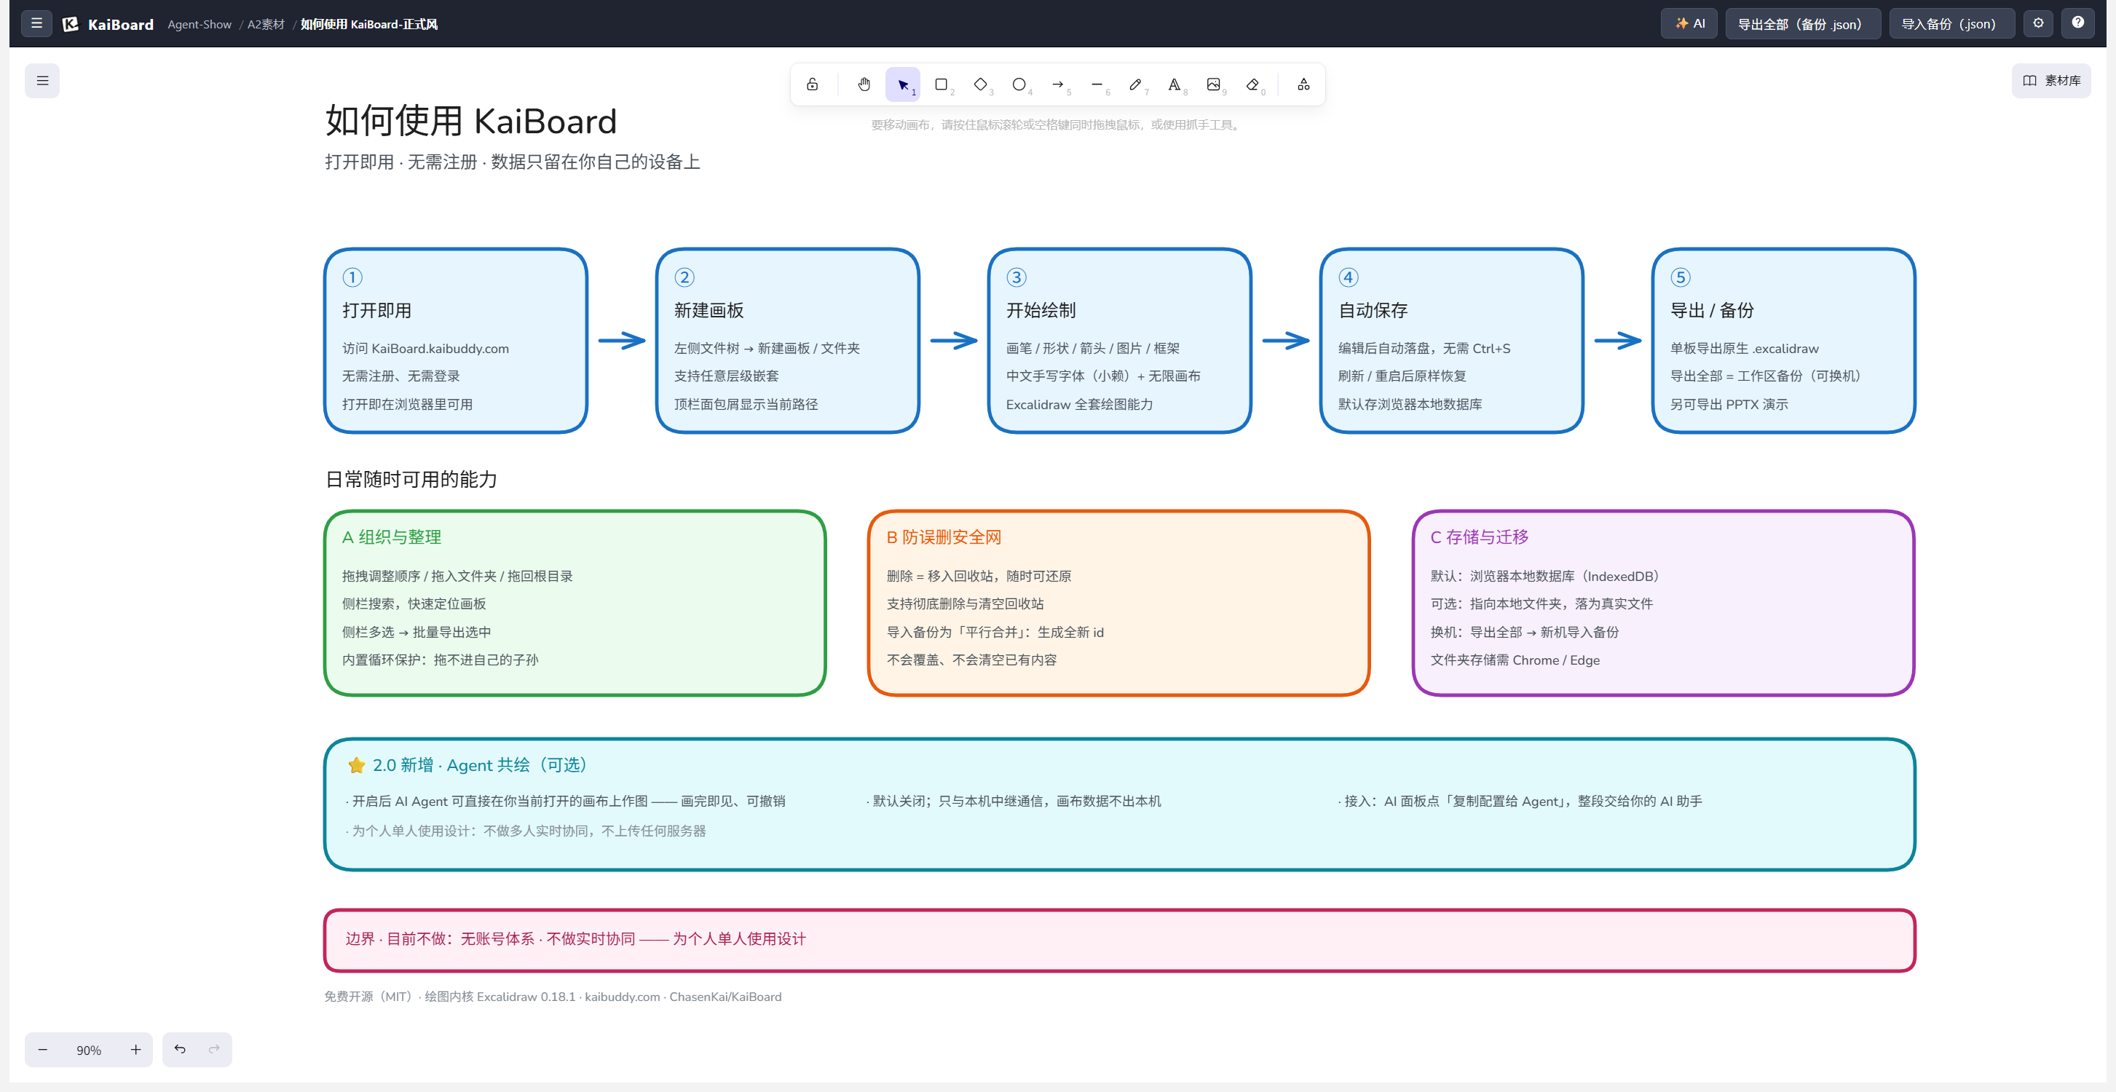The image size is (2116, 1092).
Task: Open the help question mark
Action: pos(2077,23)
